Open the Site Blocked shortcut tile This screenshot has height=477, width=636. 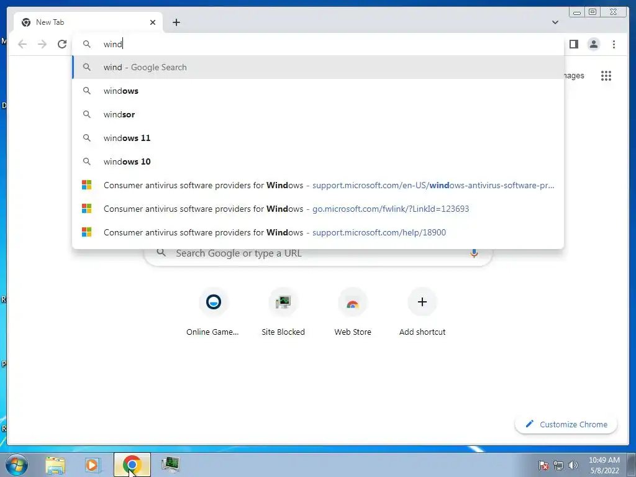(x=283, y=312)
